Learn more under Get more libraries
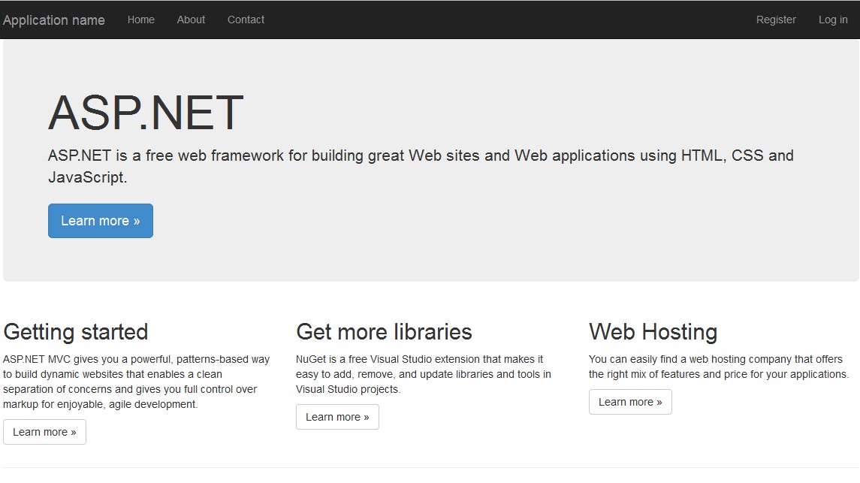Screen dimensions: 860x483 tap(337, 417)
